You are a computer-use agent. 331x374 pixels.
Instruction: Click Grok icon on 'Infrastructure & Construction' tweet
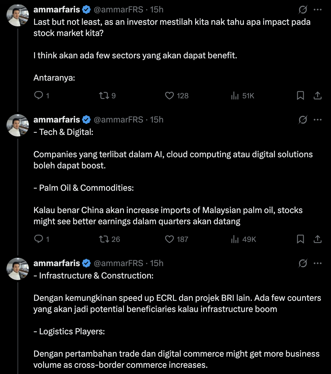point(303,263)
